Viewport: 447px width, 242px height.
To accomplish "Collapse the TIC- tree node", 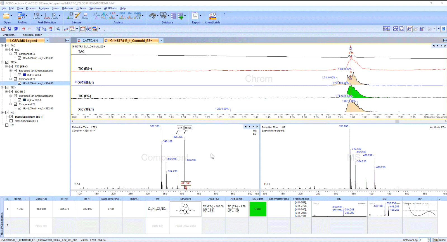I will point(3,87).
